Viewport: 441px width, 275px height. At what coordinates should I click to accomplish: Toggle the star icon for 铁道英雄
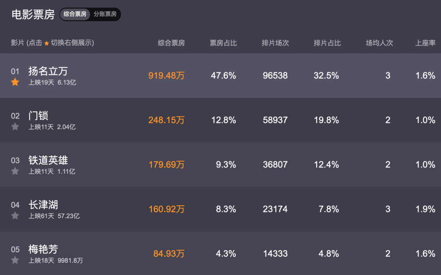pos(15,171)
